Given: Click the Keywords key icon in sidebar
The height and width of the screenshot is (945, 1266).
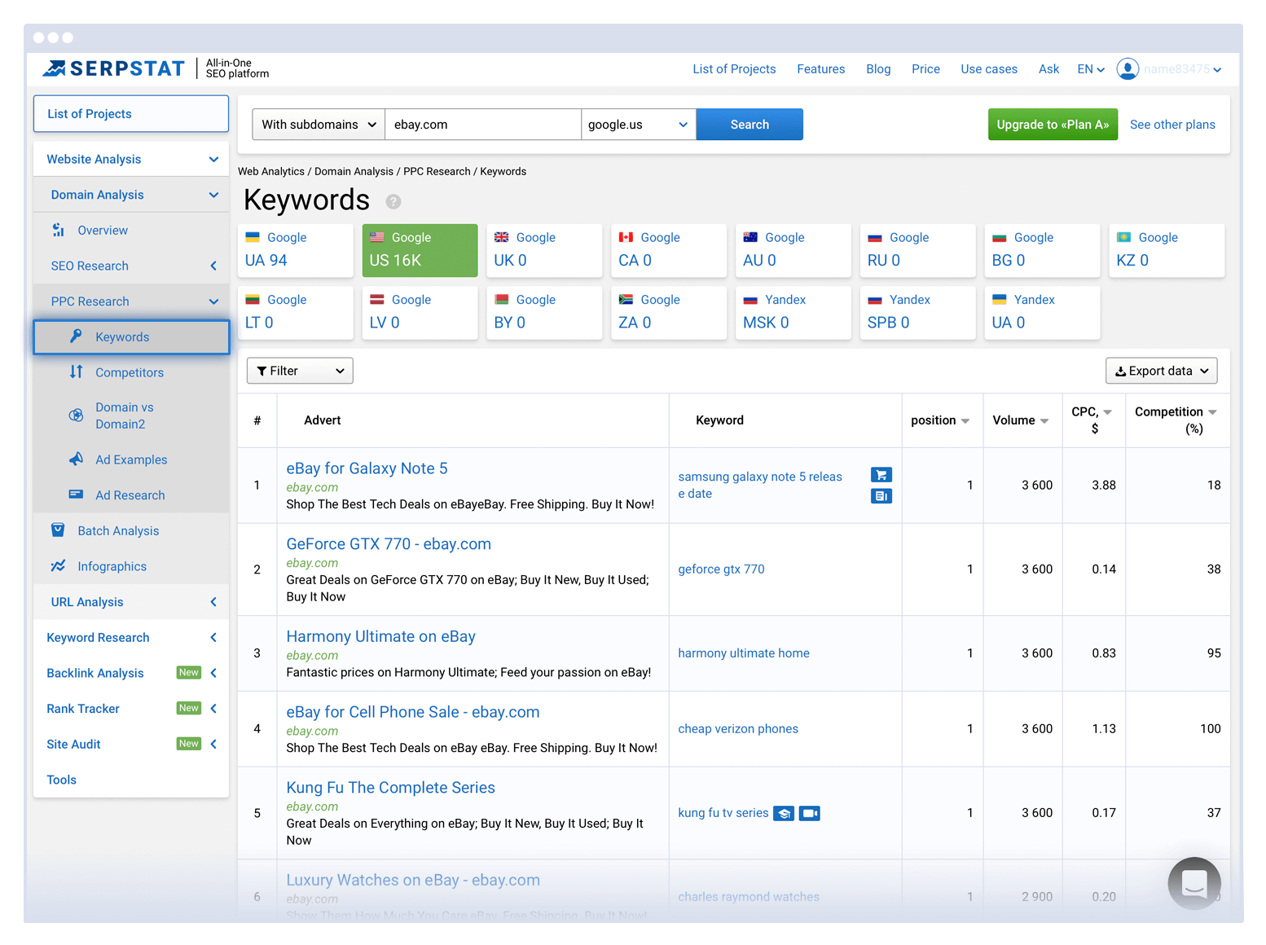Looking at the screenshot, I should click(x=76, y=336).
